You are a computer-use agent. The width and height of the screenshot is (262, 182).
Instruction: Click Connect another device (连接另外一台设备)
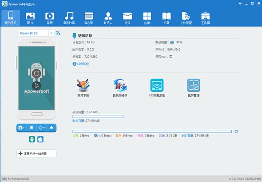[x=36, y=153]
